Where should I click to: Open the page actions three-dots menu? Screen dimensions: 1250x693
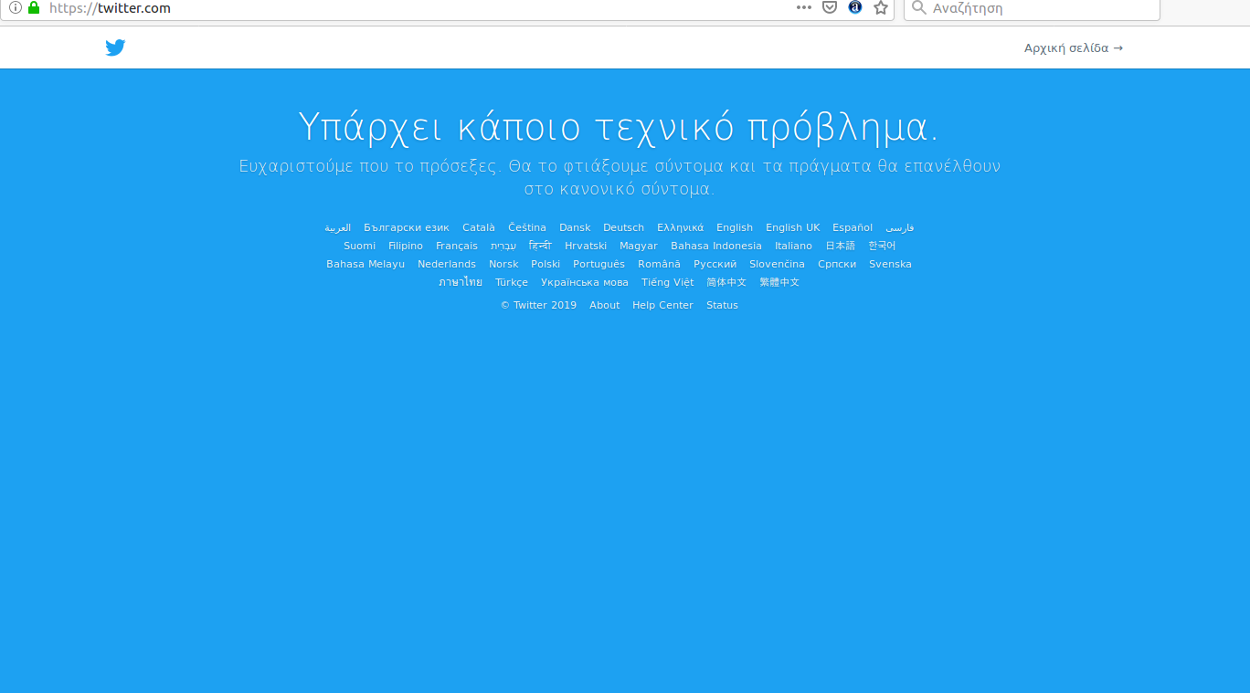click(803, 8)
